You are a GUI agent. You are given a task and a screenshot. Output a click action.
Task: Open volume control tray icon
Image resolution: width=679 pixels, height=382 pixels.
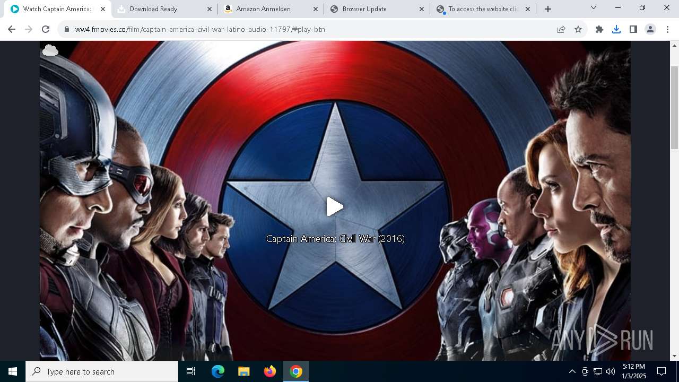pos(611,371)
